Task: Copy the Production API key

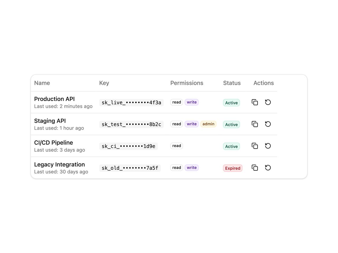Action: coord(255,102)
